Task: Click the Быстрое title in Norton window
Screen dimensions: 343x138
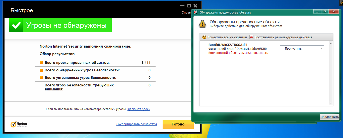Action: pyautogui.click(x=22, y=11)
